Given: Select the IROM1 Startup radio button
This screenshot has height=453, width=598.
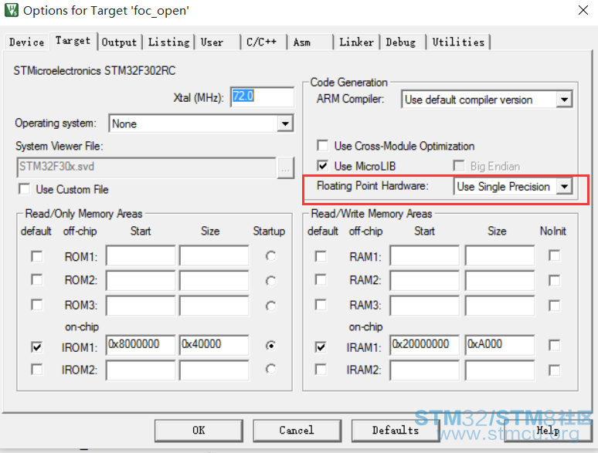Looking at the screenshot, I should coord(270,346).
